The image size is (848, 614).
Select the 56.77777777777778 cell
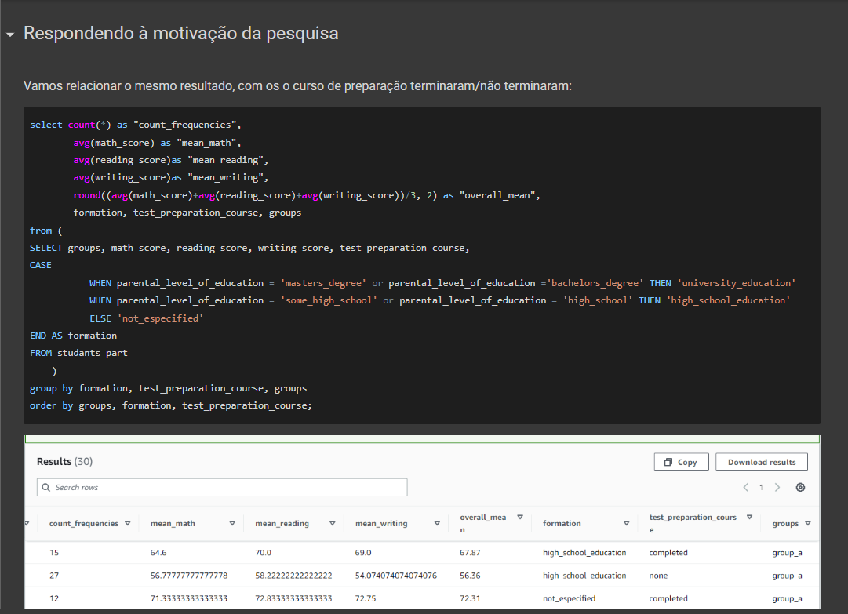click(189, 575)
